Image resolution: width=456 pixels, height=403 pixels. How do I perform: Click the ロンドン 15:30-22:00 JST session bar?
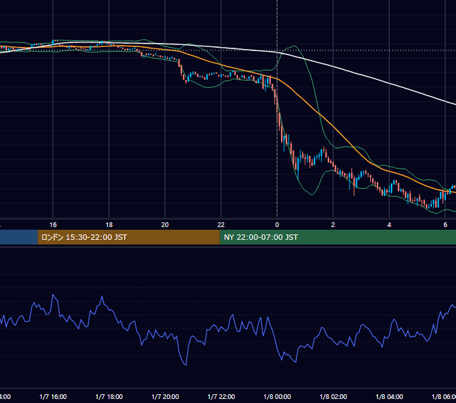[x=129, y=237]
